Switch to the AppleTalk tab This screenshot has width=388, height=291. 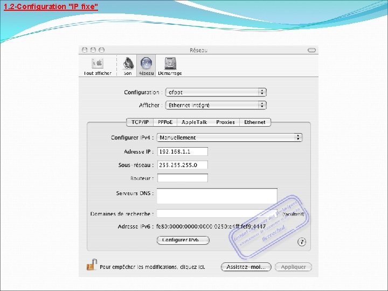[x=194, y=122]
